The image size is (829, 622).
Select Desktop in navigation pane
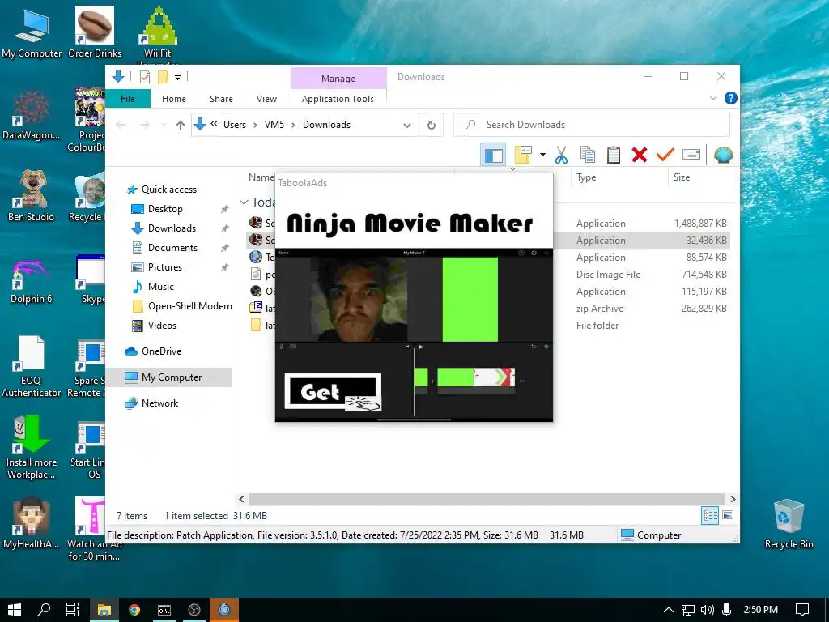[x=165, y=209]
